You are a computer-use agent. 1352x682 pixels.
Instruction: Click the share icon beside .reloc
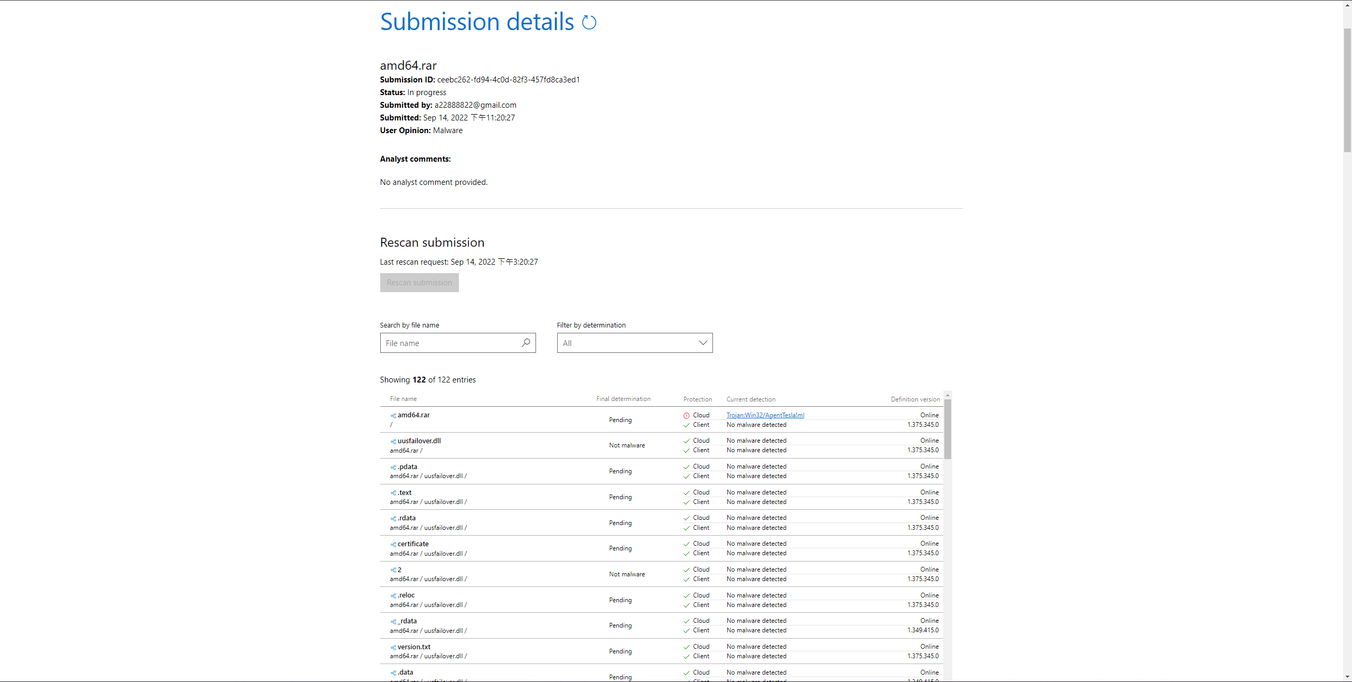pyautogui.click(x=393, y=596)
